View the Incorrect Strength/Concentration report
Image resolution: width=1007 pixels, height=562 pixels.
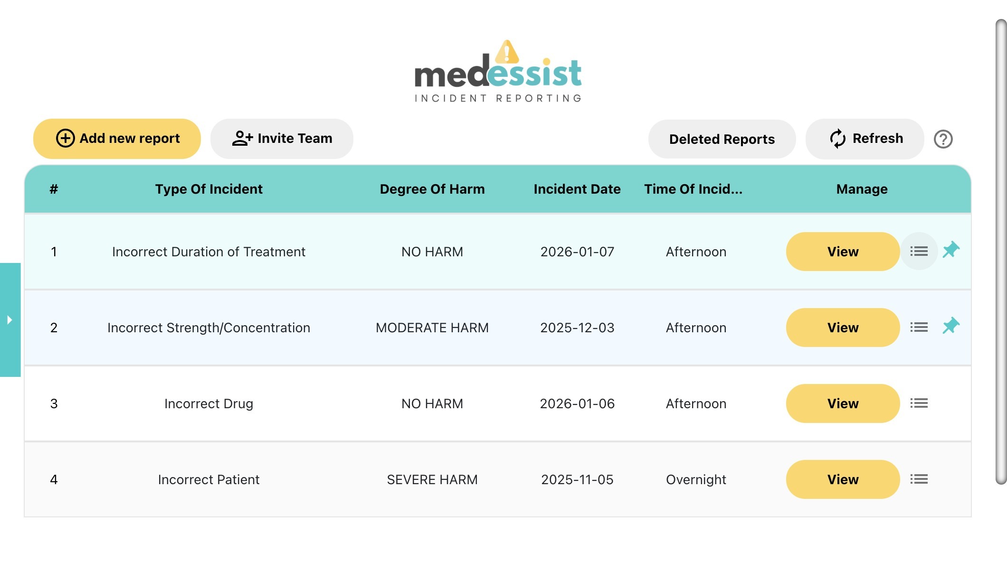843,328
